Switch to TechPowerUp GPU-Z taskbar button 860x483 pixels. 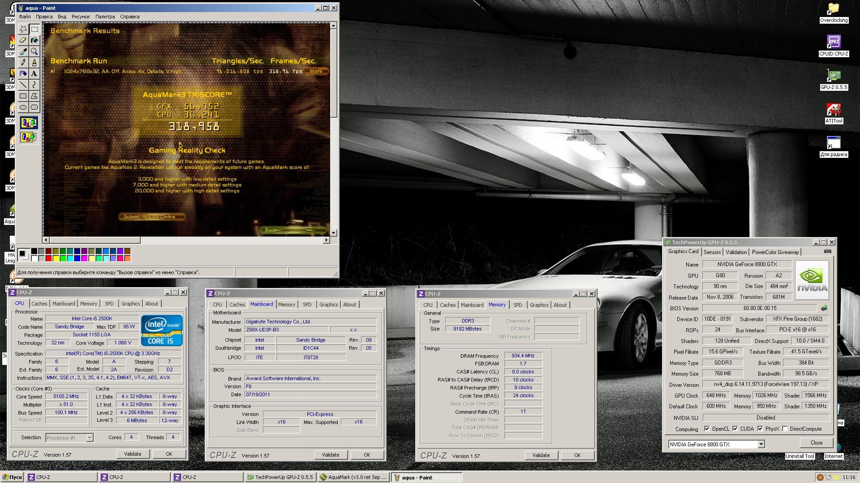[280, 477]
